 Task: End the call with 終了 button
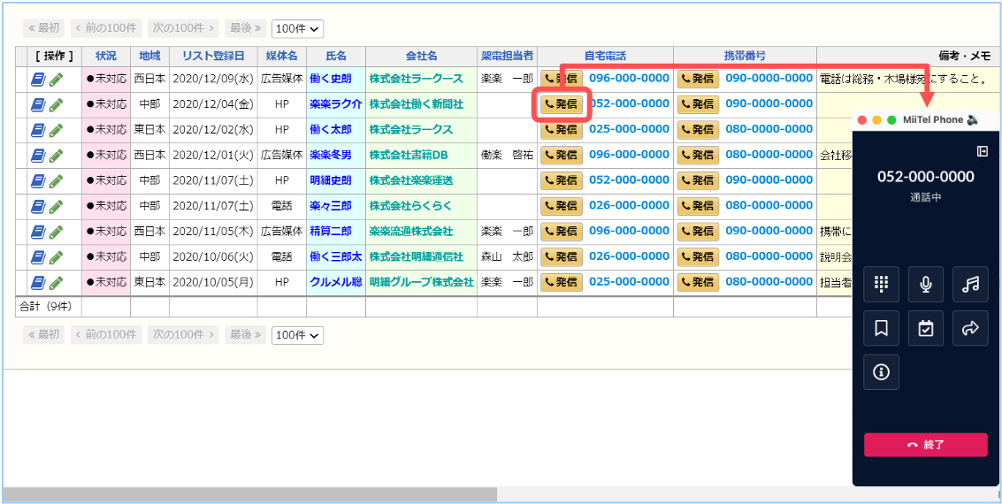(925, 445)
